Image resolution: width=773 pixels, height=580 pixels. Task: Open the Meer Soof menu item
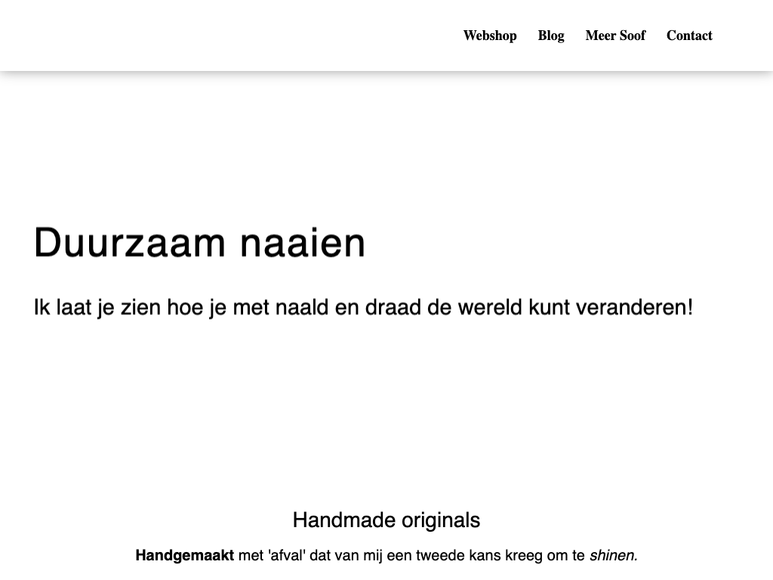[615, 35]
